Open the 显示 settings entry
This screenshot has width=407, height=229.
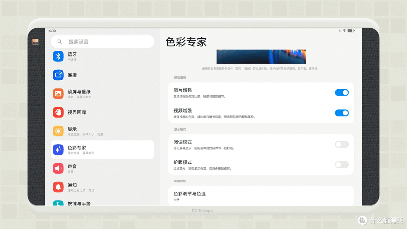[103, 131]
